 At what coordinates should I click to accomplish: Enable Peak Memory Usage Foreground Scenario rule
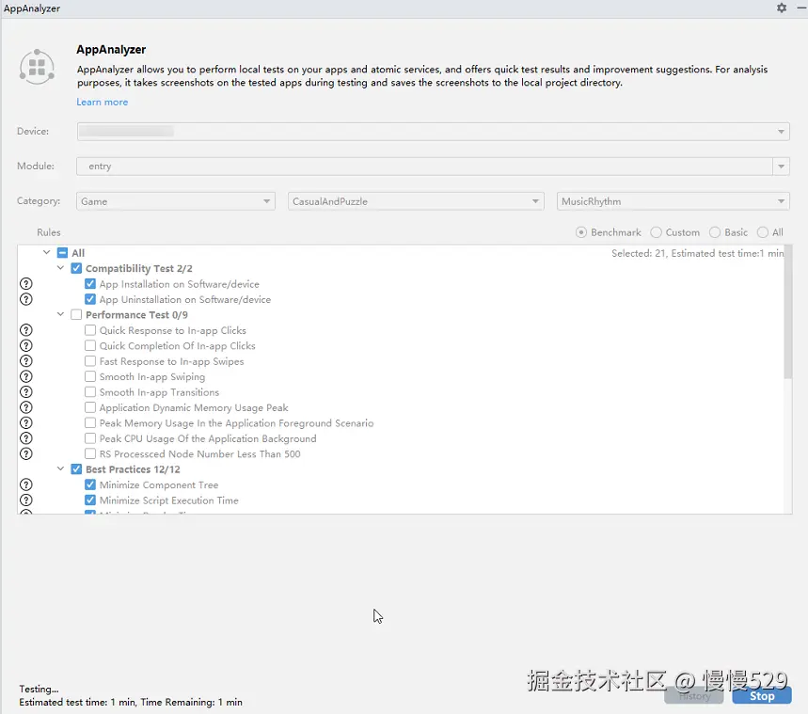pyautogui.click(x=90, y=422)
